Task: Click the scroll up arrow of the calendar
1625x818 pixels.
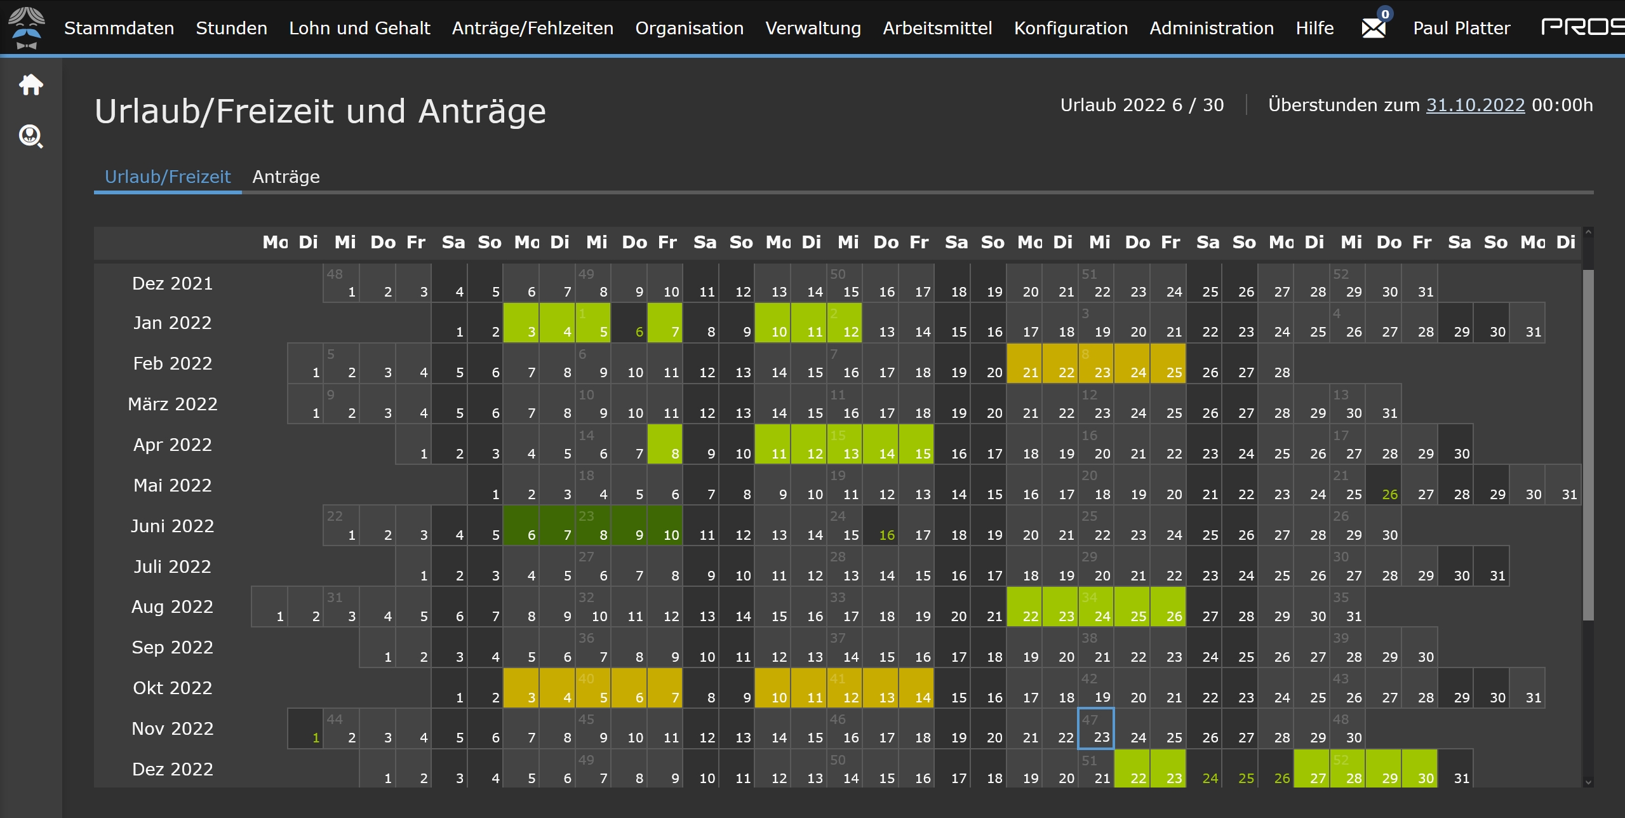Action: click(1588, 233)
